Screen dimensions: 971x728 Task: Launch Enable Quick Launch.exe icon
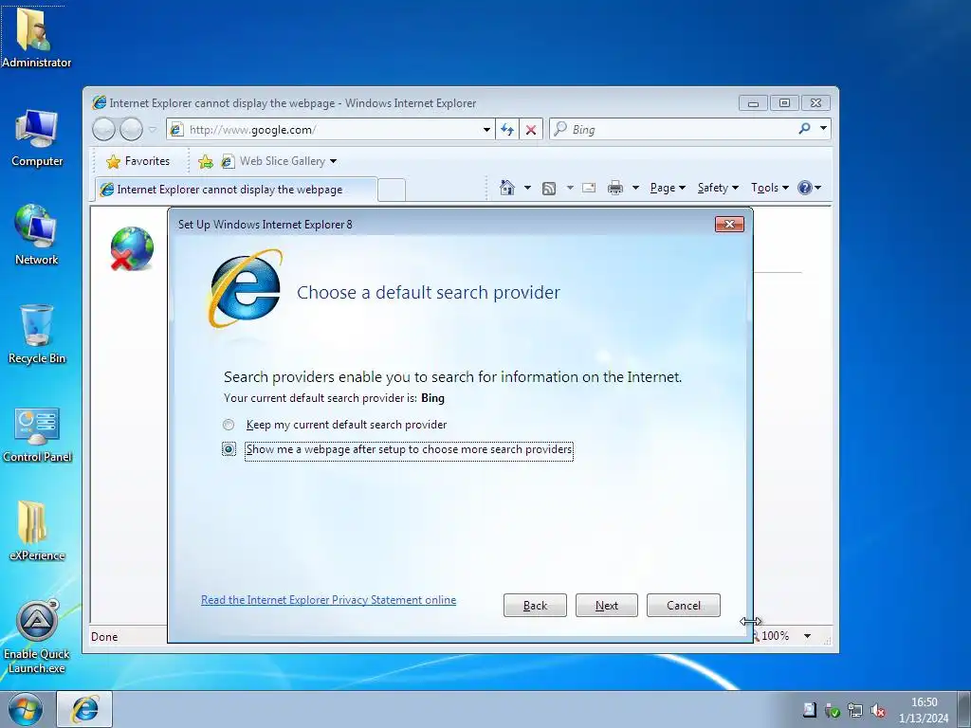tap(37, 638)
